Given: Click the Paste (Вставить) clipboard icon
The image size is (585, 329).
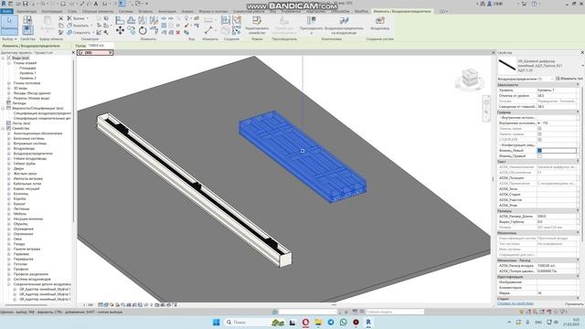Looking at the screenshot, I should coord(48,23).
